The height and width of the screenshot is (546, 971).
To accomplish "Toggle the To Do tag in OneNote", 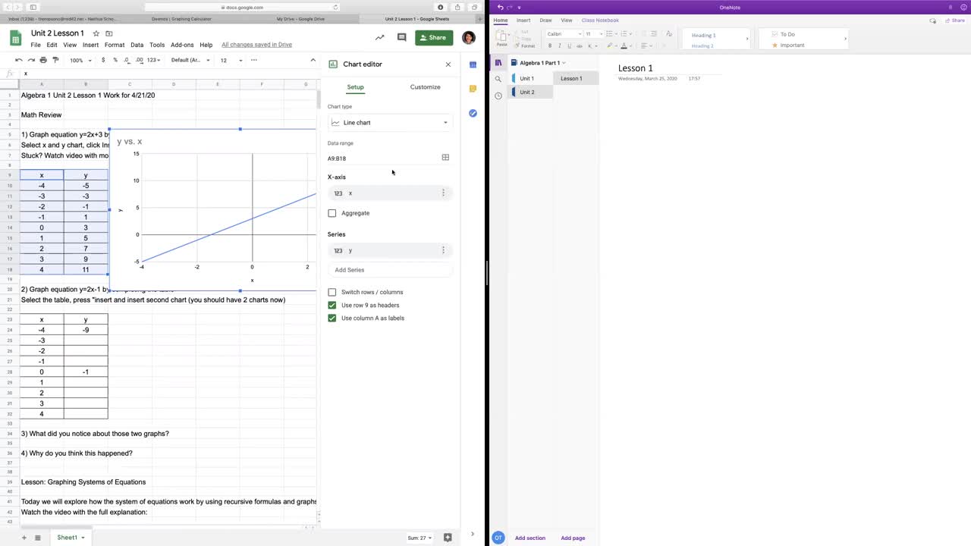I will coord(787,34).
